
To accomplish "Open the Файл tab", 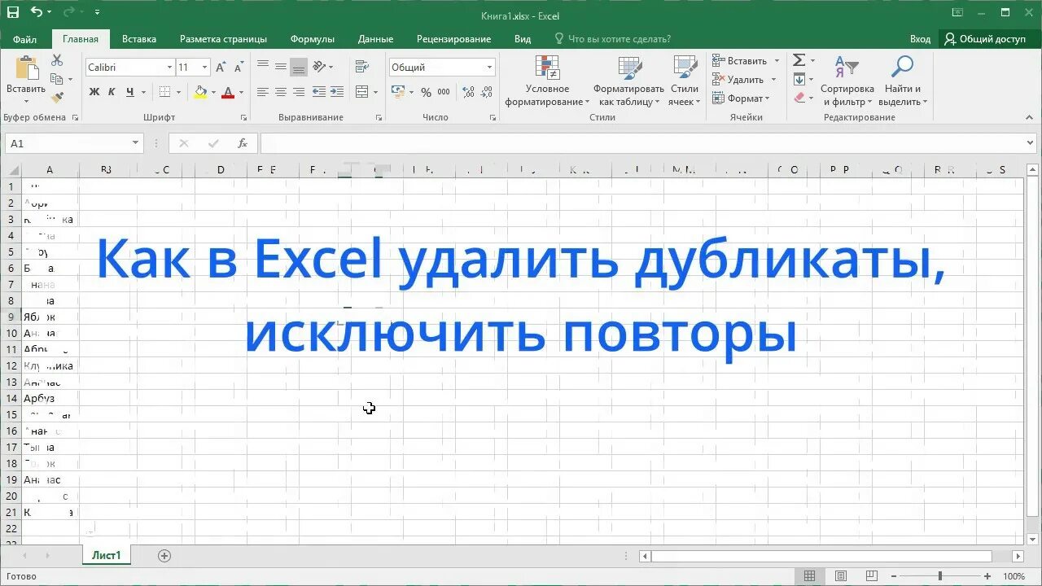I will [x=24, y=39].
